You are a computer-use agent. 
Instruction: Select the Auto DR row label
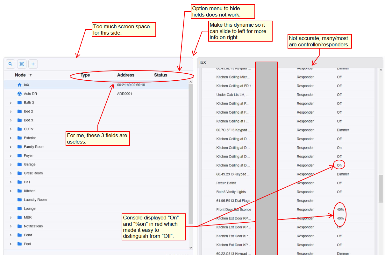[x=31, y=94]
